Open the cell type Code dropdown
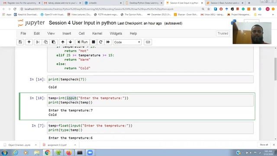This screenshot has height=156, width=277. click(127, 42)
